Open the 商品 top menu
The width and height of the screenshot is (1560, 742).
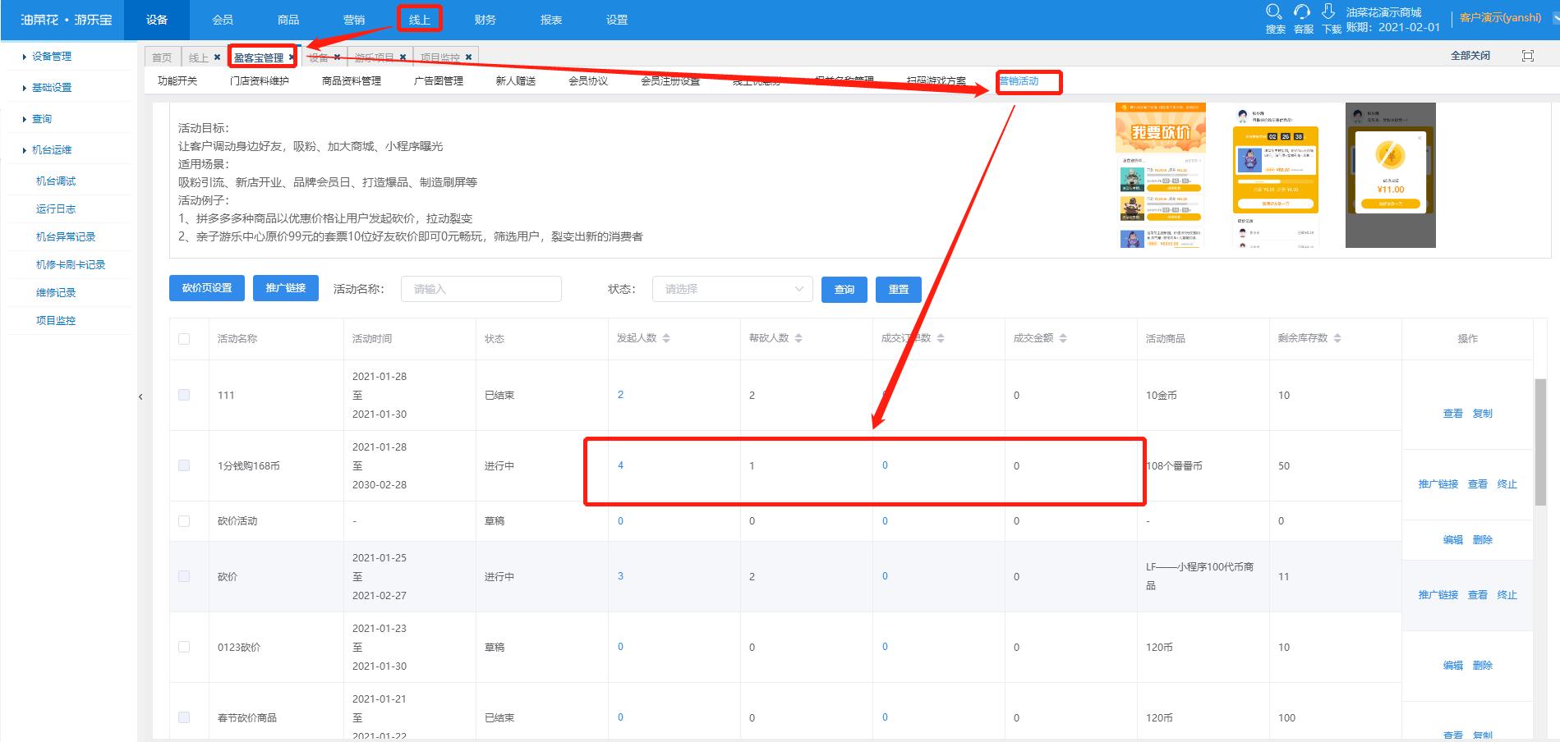(288, 20)
